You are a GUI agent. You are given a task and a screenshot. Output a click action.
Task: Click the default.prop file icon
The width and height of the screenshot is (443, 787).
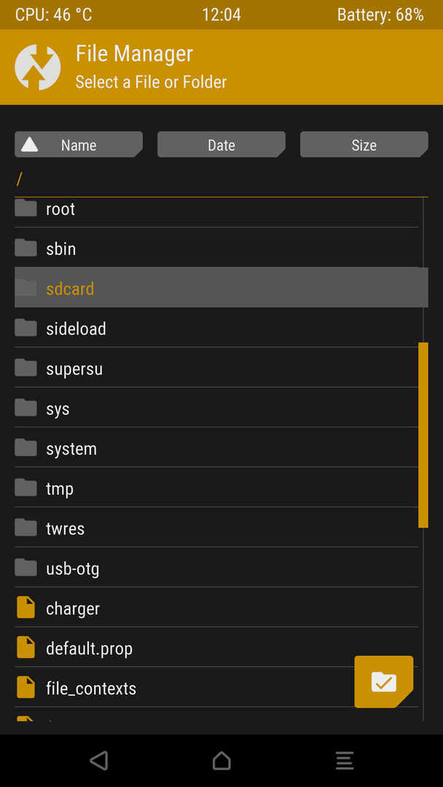[26, 648]
